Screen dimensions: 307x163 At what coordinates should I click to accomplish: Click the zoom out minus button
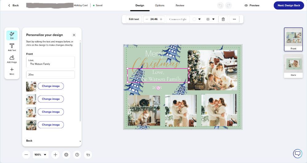tap(26, 155)
